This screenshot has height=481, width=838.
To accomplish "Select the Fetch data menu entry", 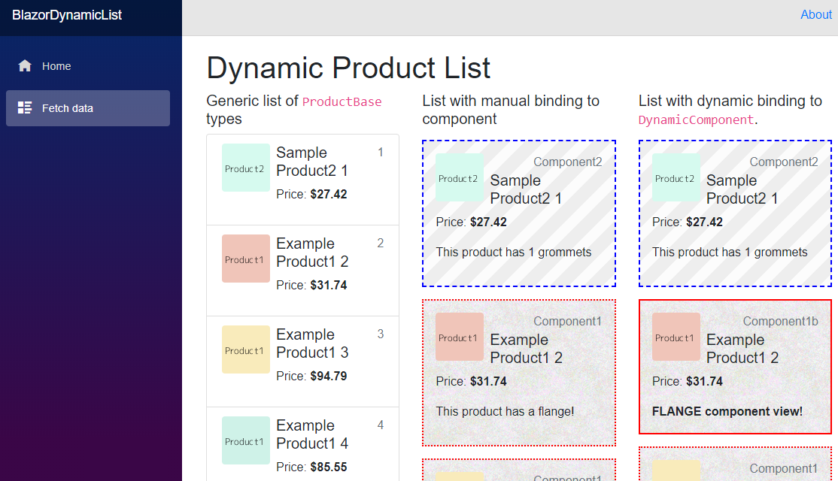I will 88,108.
